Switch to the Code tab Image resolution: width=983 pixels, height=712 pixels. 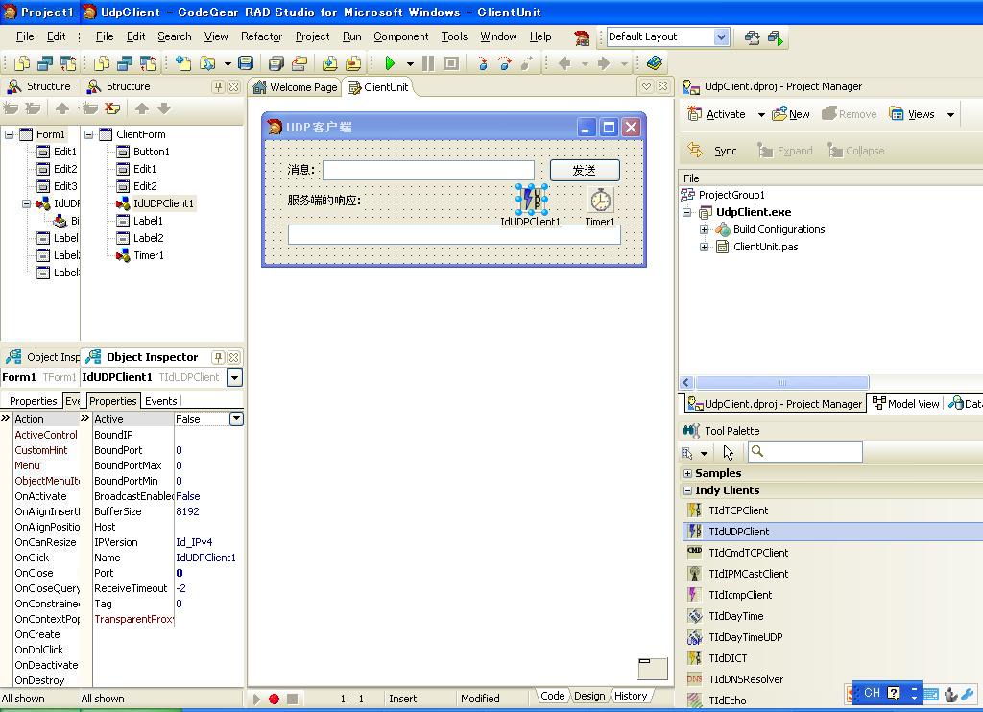coord(552,696)
